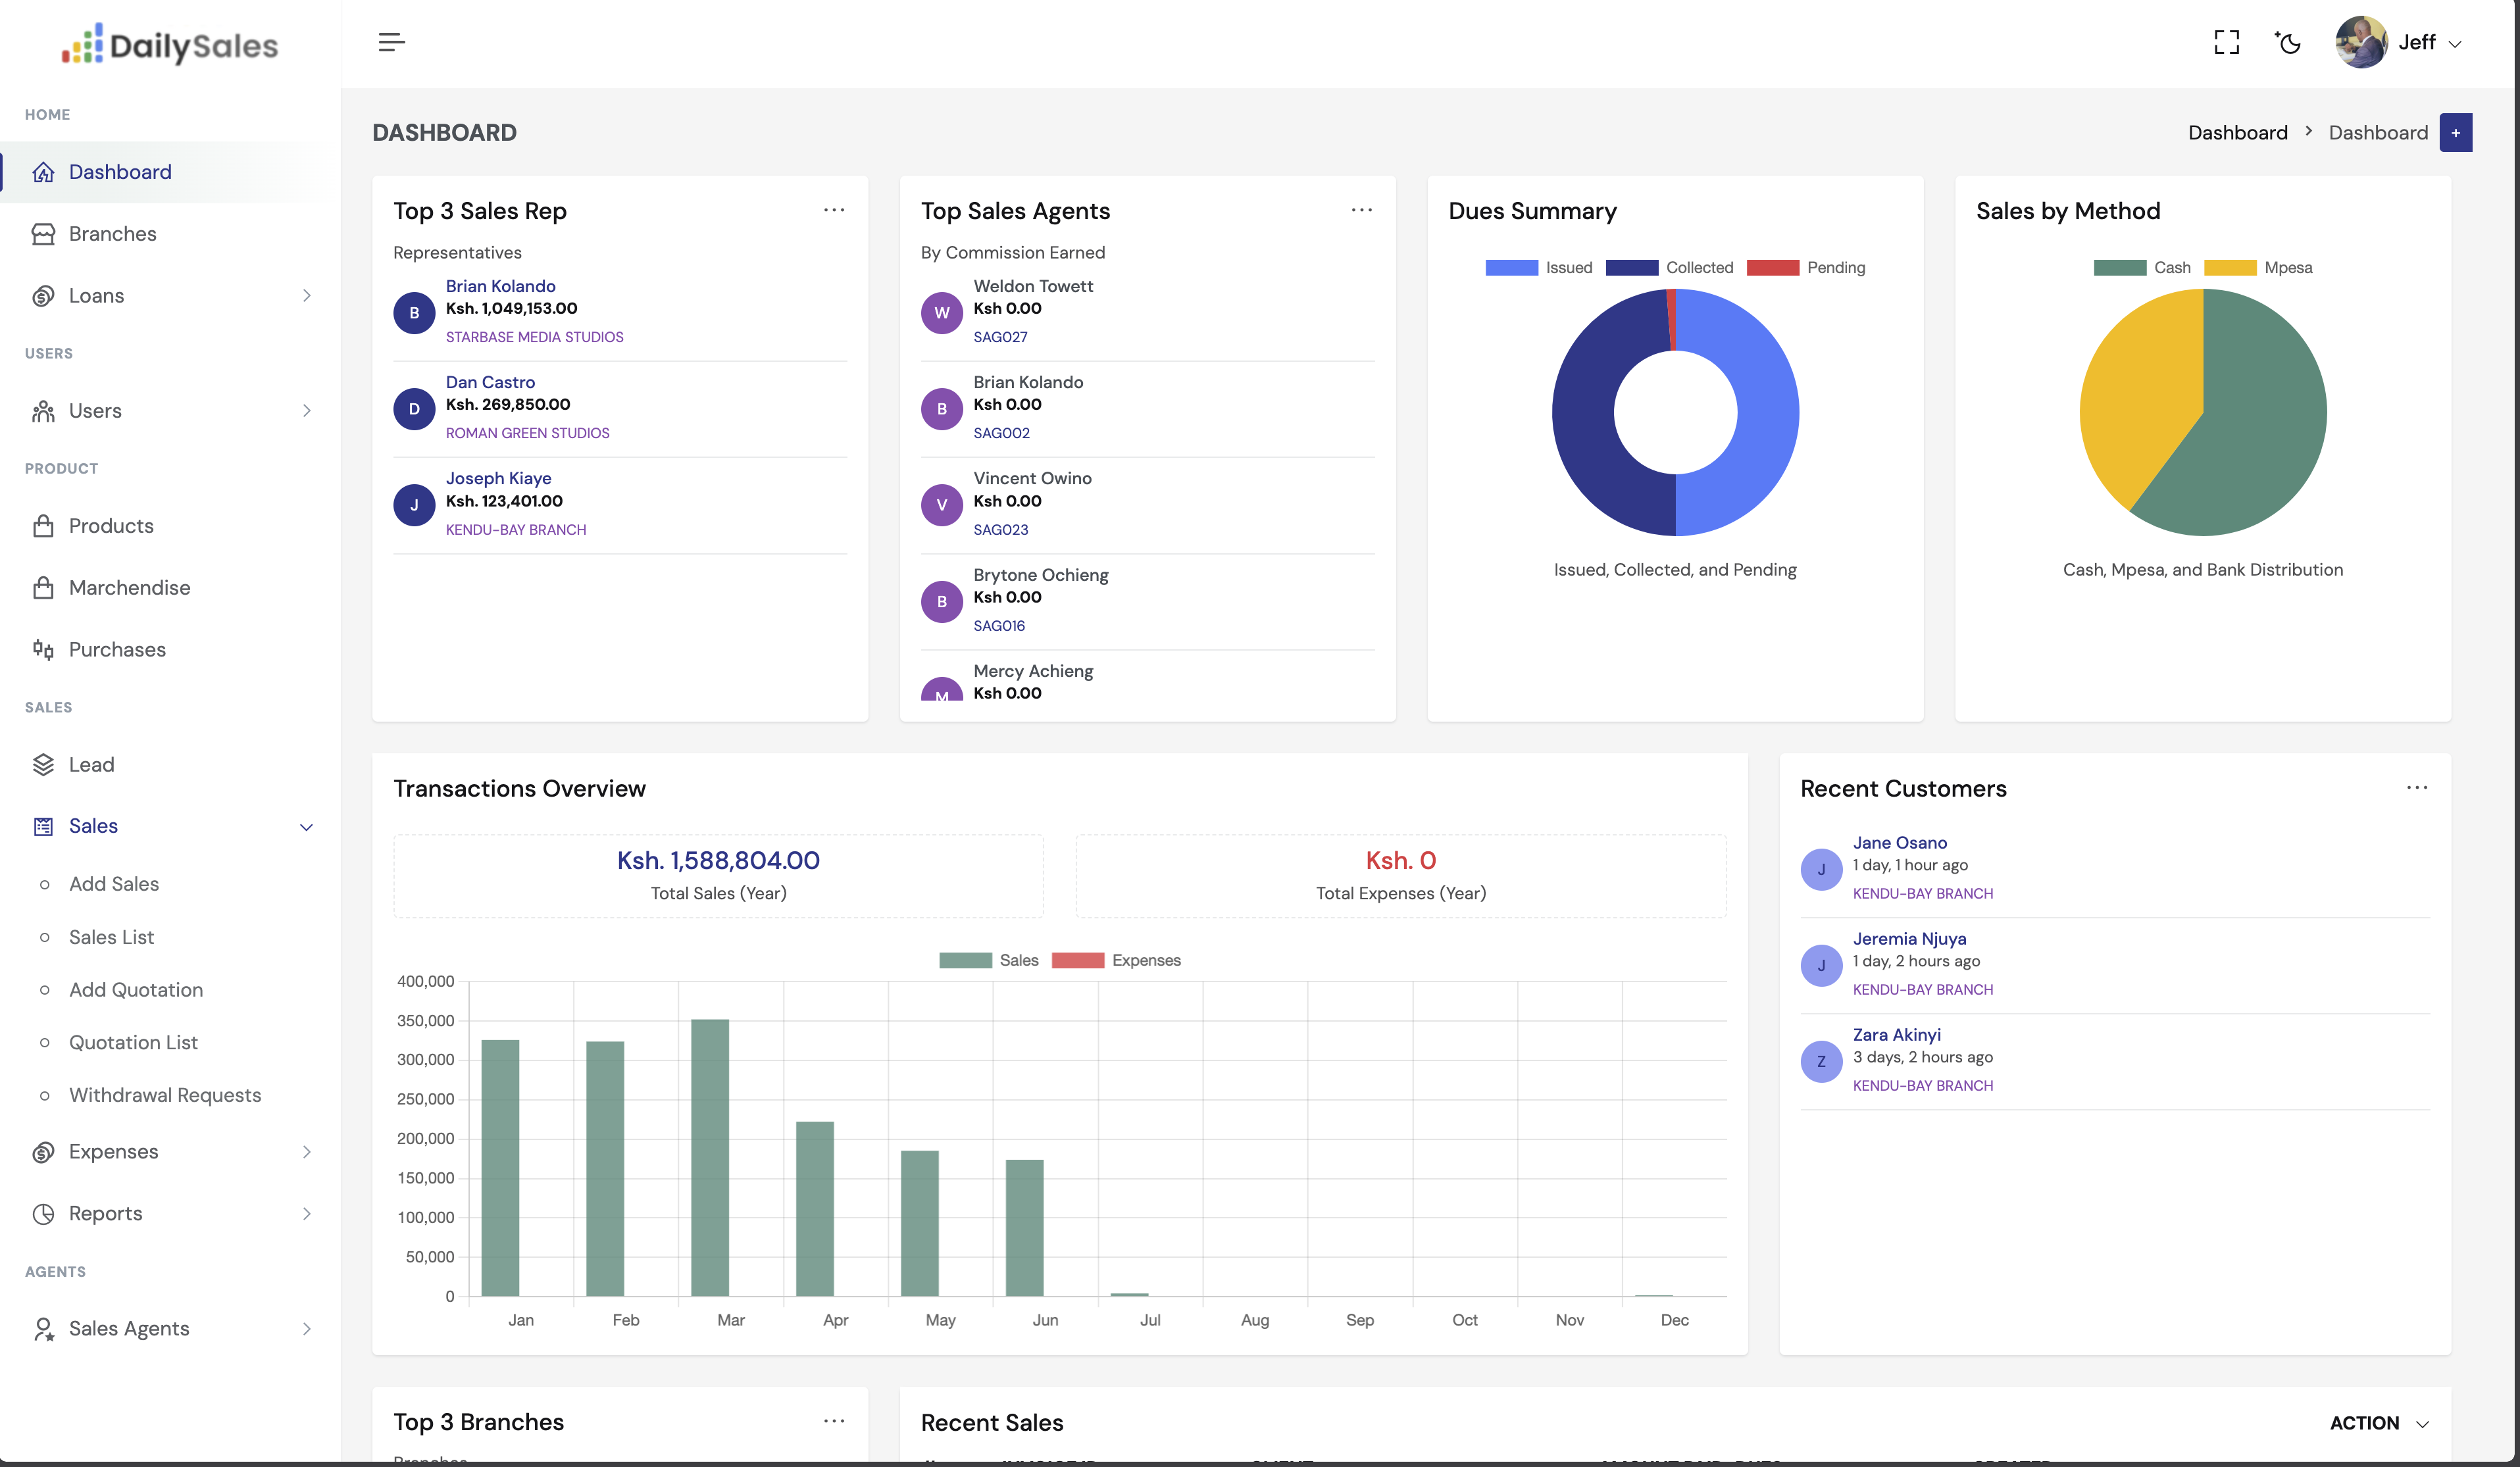Click the Expenses coin icon
Screen dimensions: 2520x1467
point(43,1152)
